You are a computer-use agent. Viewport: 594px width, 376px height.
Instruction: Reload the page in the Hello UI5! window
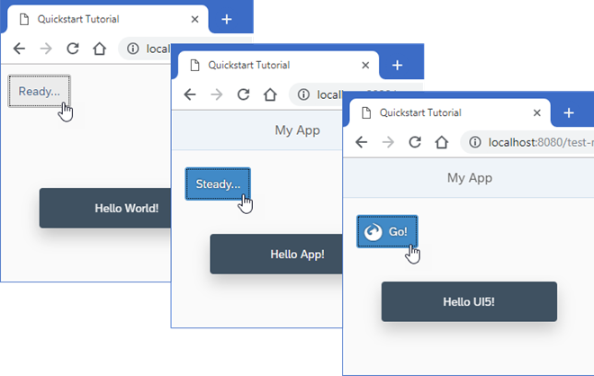click(415, 142)
